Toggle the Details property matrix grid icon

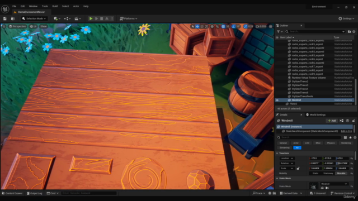pyautogui.click(x=346, y=137)
